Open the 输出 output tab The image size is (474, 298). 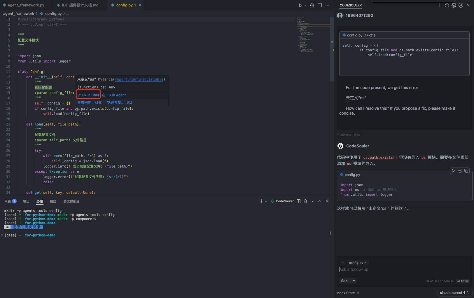coord(26,201)
